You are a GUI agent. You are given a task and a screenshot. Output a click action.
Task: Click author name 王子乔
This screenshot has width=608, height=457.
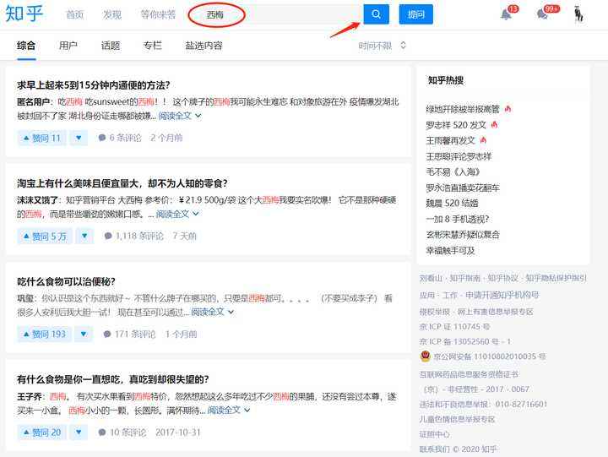tap(29, 396)
